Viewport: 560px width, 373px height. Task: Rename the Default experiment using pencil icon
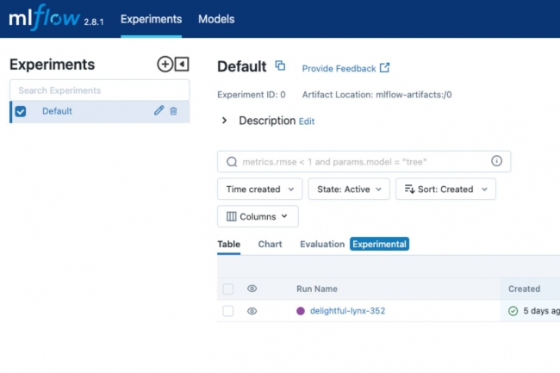(x=159, y=111)
